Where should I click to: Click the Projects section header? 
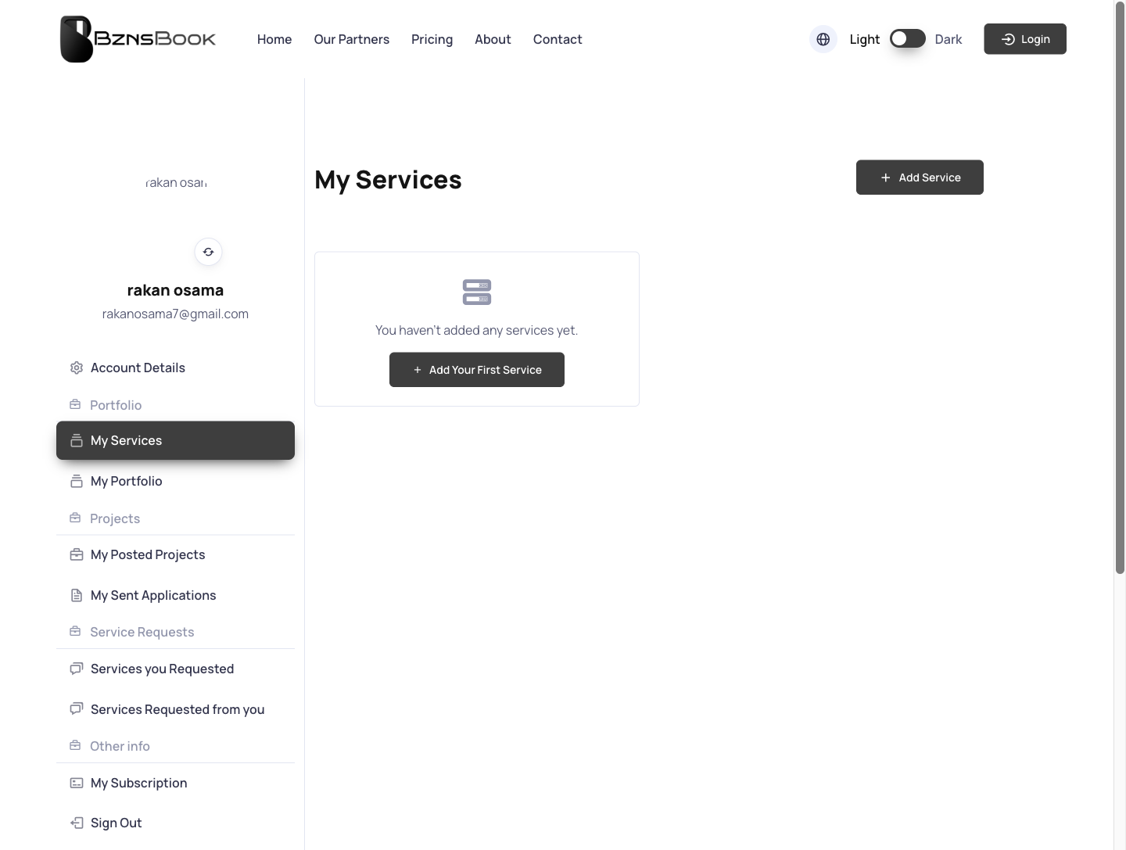(115, 518)
